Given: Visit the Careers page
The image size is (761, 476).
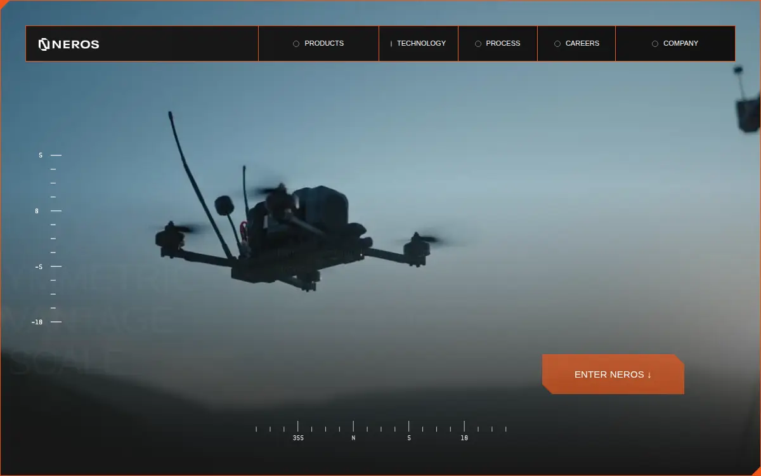Looking at the screenshot, I should (x=576, y=44).
